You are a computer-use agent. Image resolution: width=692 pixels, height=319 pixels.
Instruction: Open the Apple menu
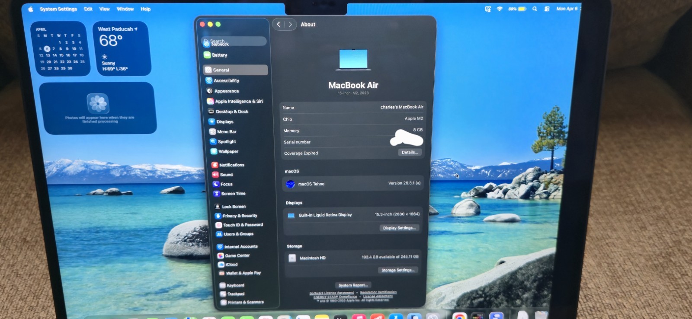(31, 9)
